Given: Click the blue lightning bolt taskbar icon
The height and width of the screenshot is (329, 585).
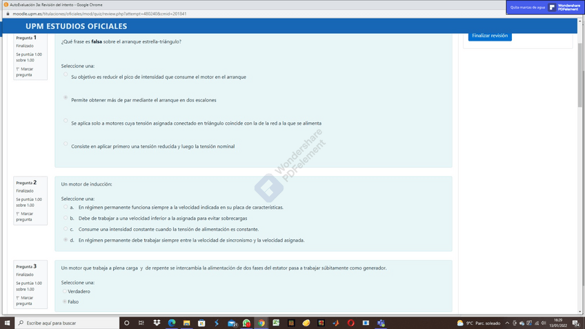Looking at the screenshot, I should [217, 323].
